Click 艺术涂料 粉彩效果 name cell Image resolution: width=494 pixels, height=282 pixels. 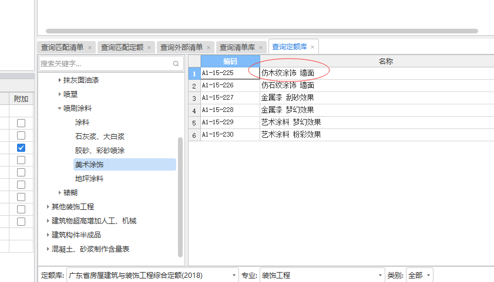(x=377, y=135)
